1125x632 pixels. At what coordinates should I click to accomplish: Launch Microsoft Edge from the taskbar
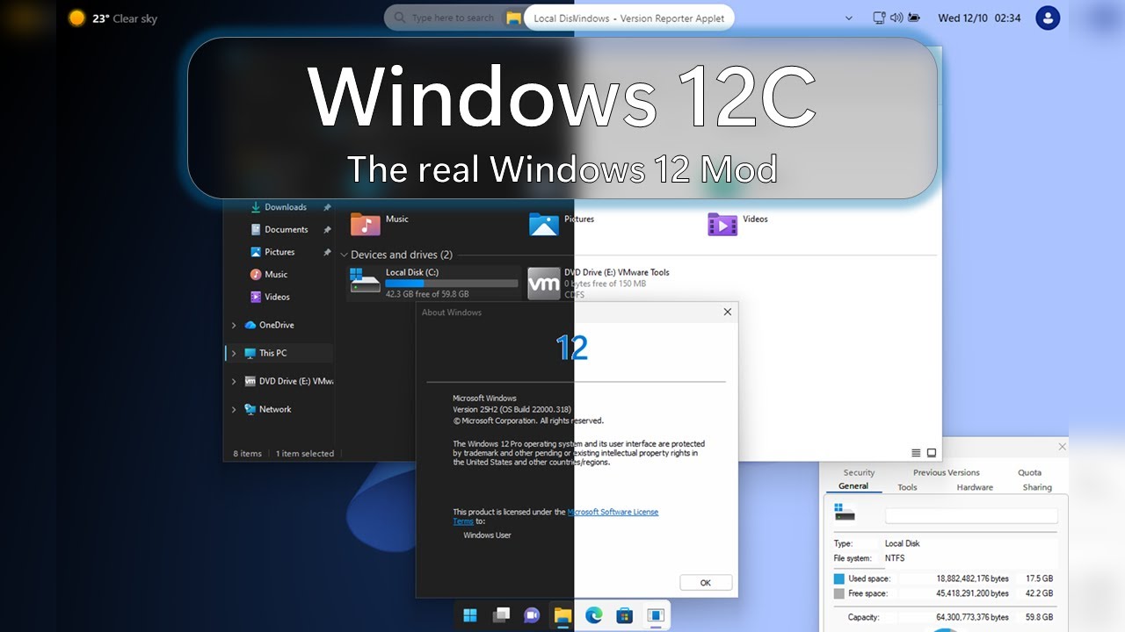click(x=593, y=615)
